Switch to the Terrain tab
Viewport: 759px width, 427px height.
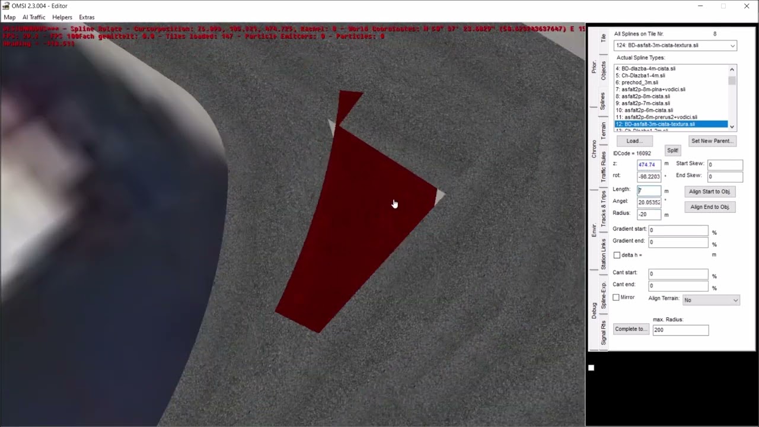[604, 130]
